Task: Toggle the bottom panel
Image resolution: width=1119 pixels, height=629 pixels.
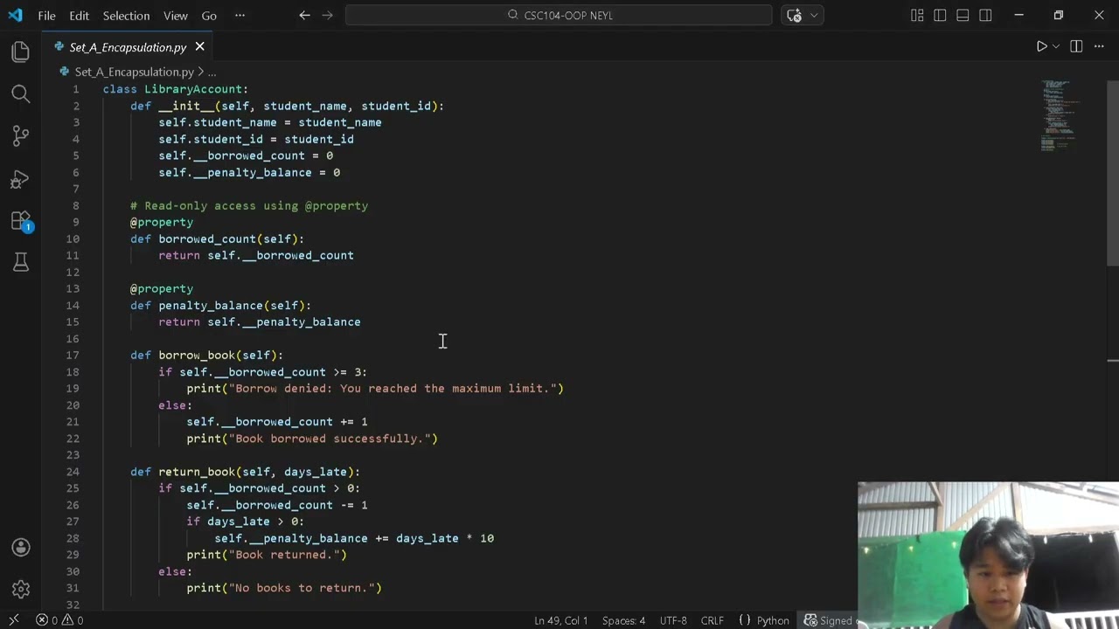Action: click(x=963, y=15)
